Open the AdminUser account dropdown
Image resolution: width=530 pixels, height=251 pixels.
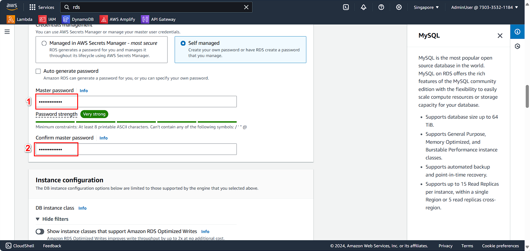[x=485, y=7]
